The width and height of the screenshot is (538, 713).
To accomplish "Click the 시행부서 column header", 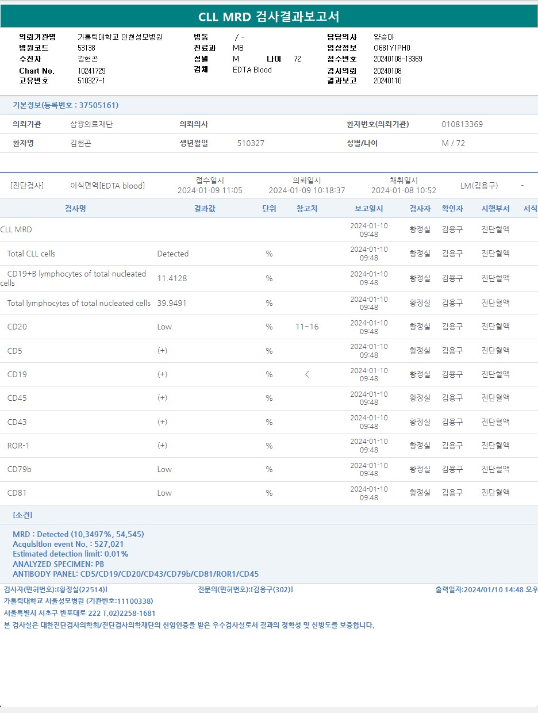I will click(x=495, y=209).
